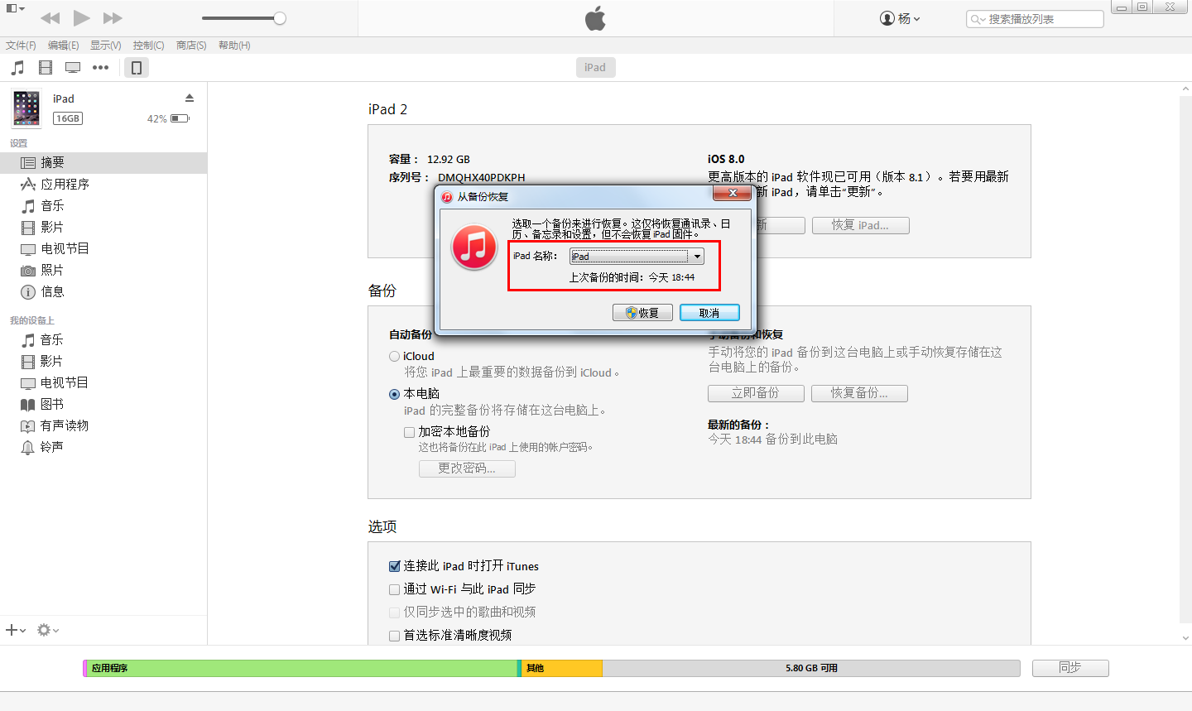This screenshot has width=1192, height=711.
Task: Switch to the iPad tab at top center
Action: coord(595,67)
